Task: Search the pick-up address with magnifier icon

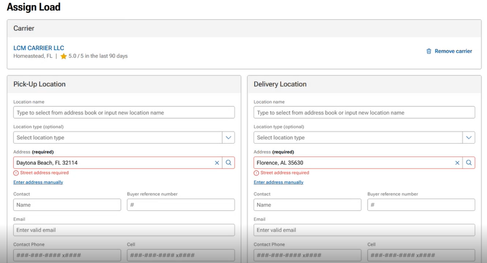Action: (x=228, y=163)
